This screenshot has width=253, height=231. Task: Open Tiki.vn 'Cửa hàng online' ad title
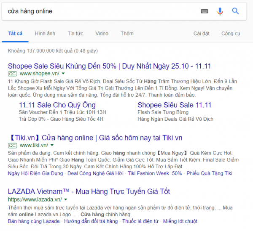click(x=95, y=138)
